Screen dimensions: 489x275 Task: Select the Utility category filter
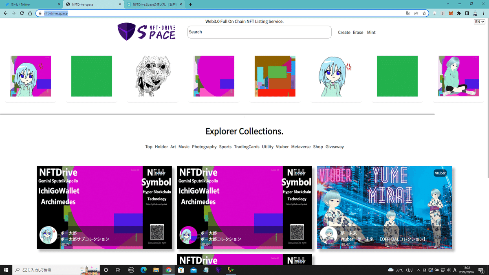click(x=268, y=147)
